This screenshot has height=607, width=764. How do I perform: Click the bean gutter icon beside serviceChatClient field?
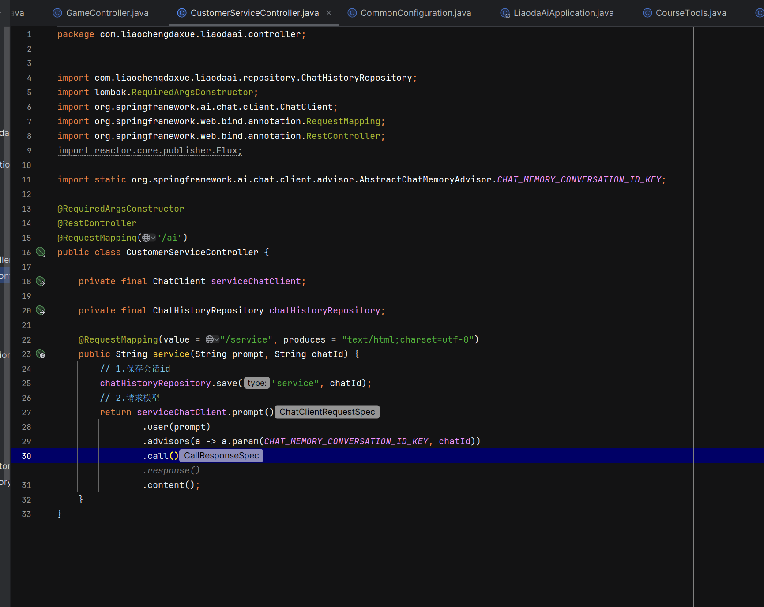[x=40, y=281]
